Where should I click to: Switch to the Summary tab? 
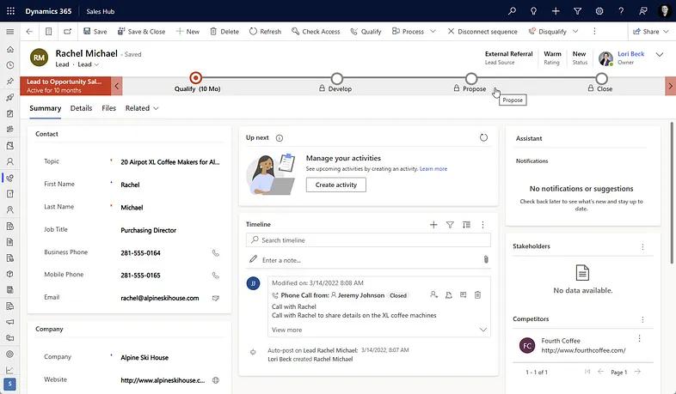point(46,108)
